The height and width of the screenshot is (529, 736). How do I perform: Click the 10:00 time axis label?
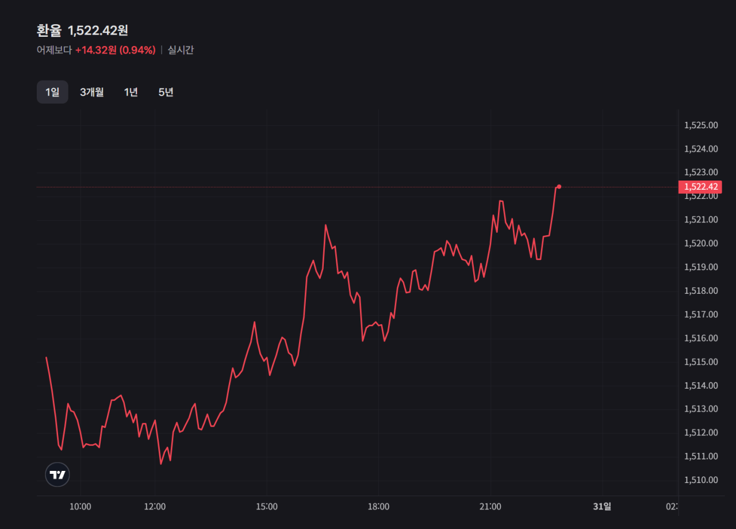pos(80,507)
